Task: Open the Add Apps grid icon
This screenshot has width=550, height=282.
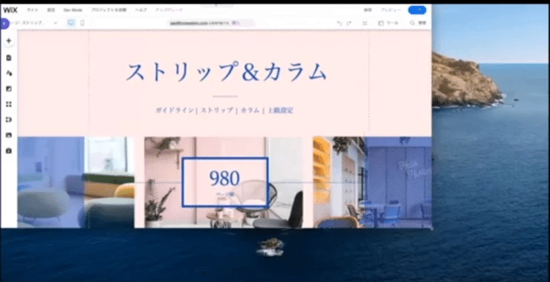Action: pyautogui.click(x=9, y=104)
